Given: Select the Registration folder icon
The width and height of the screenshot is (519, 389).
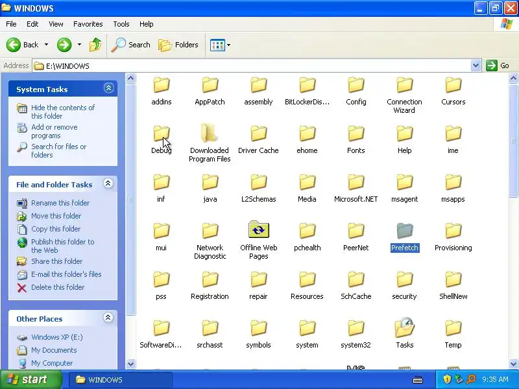Looking at the screenshot, I should click(x=210, y=280).
